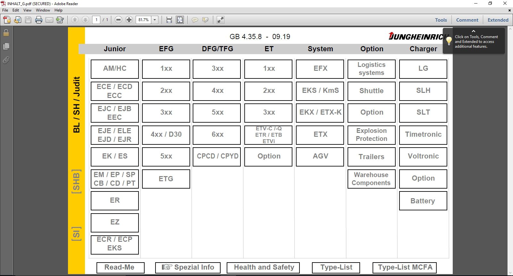Open the Battery box
The width and height of the screenshot is (513, 276).
click(423, 200)
